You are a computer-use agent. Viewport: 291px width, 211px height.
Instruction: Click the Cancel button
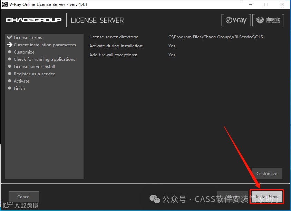tap(24, 196)
